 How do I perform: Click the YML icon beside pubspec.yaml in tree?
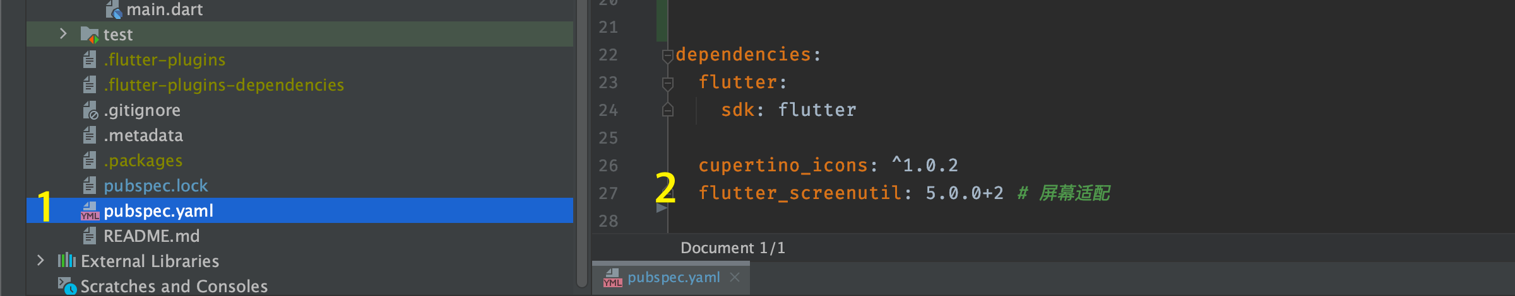(90, 211)
